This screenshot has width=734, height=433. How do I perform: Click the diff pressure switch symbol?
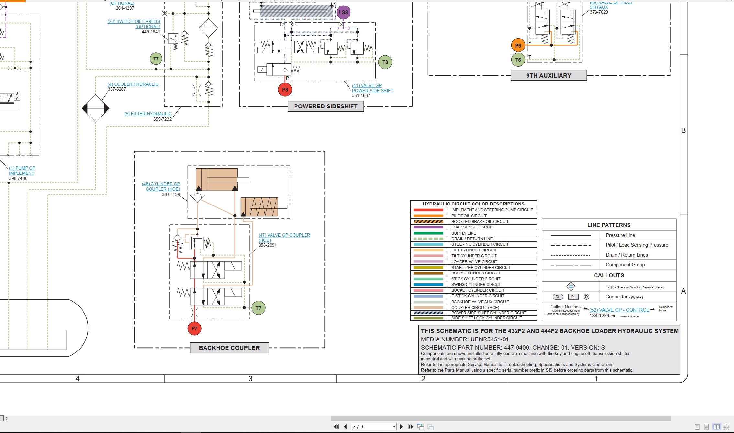[x=173, y=39]
